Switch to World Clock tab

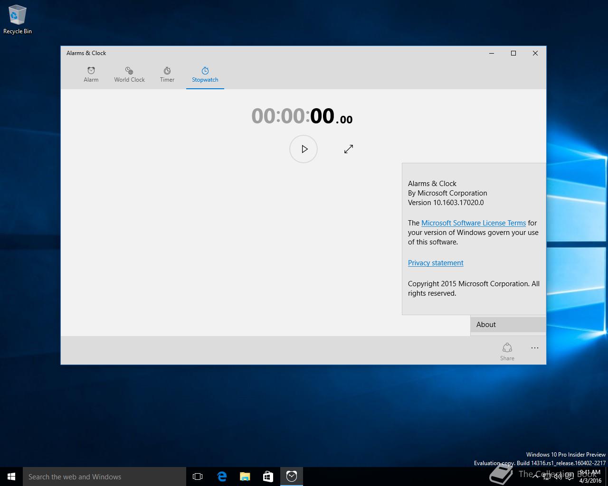[x=129, y=75]
